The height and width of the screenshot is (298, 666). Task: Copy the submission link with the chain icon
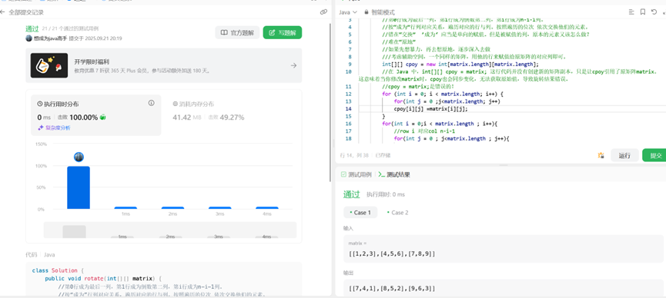click(323, 12)
